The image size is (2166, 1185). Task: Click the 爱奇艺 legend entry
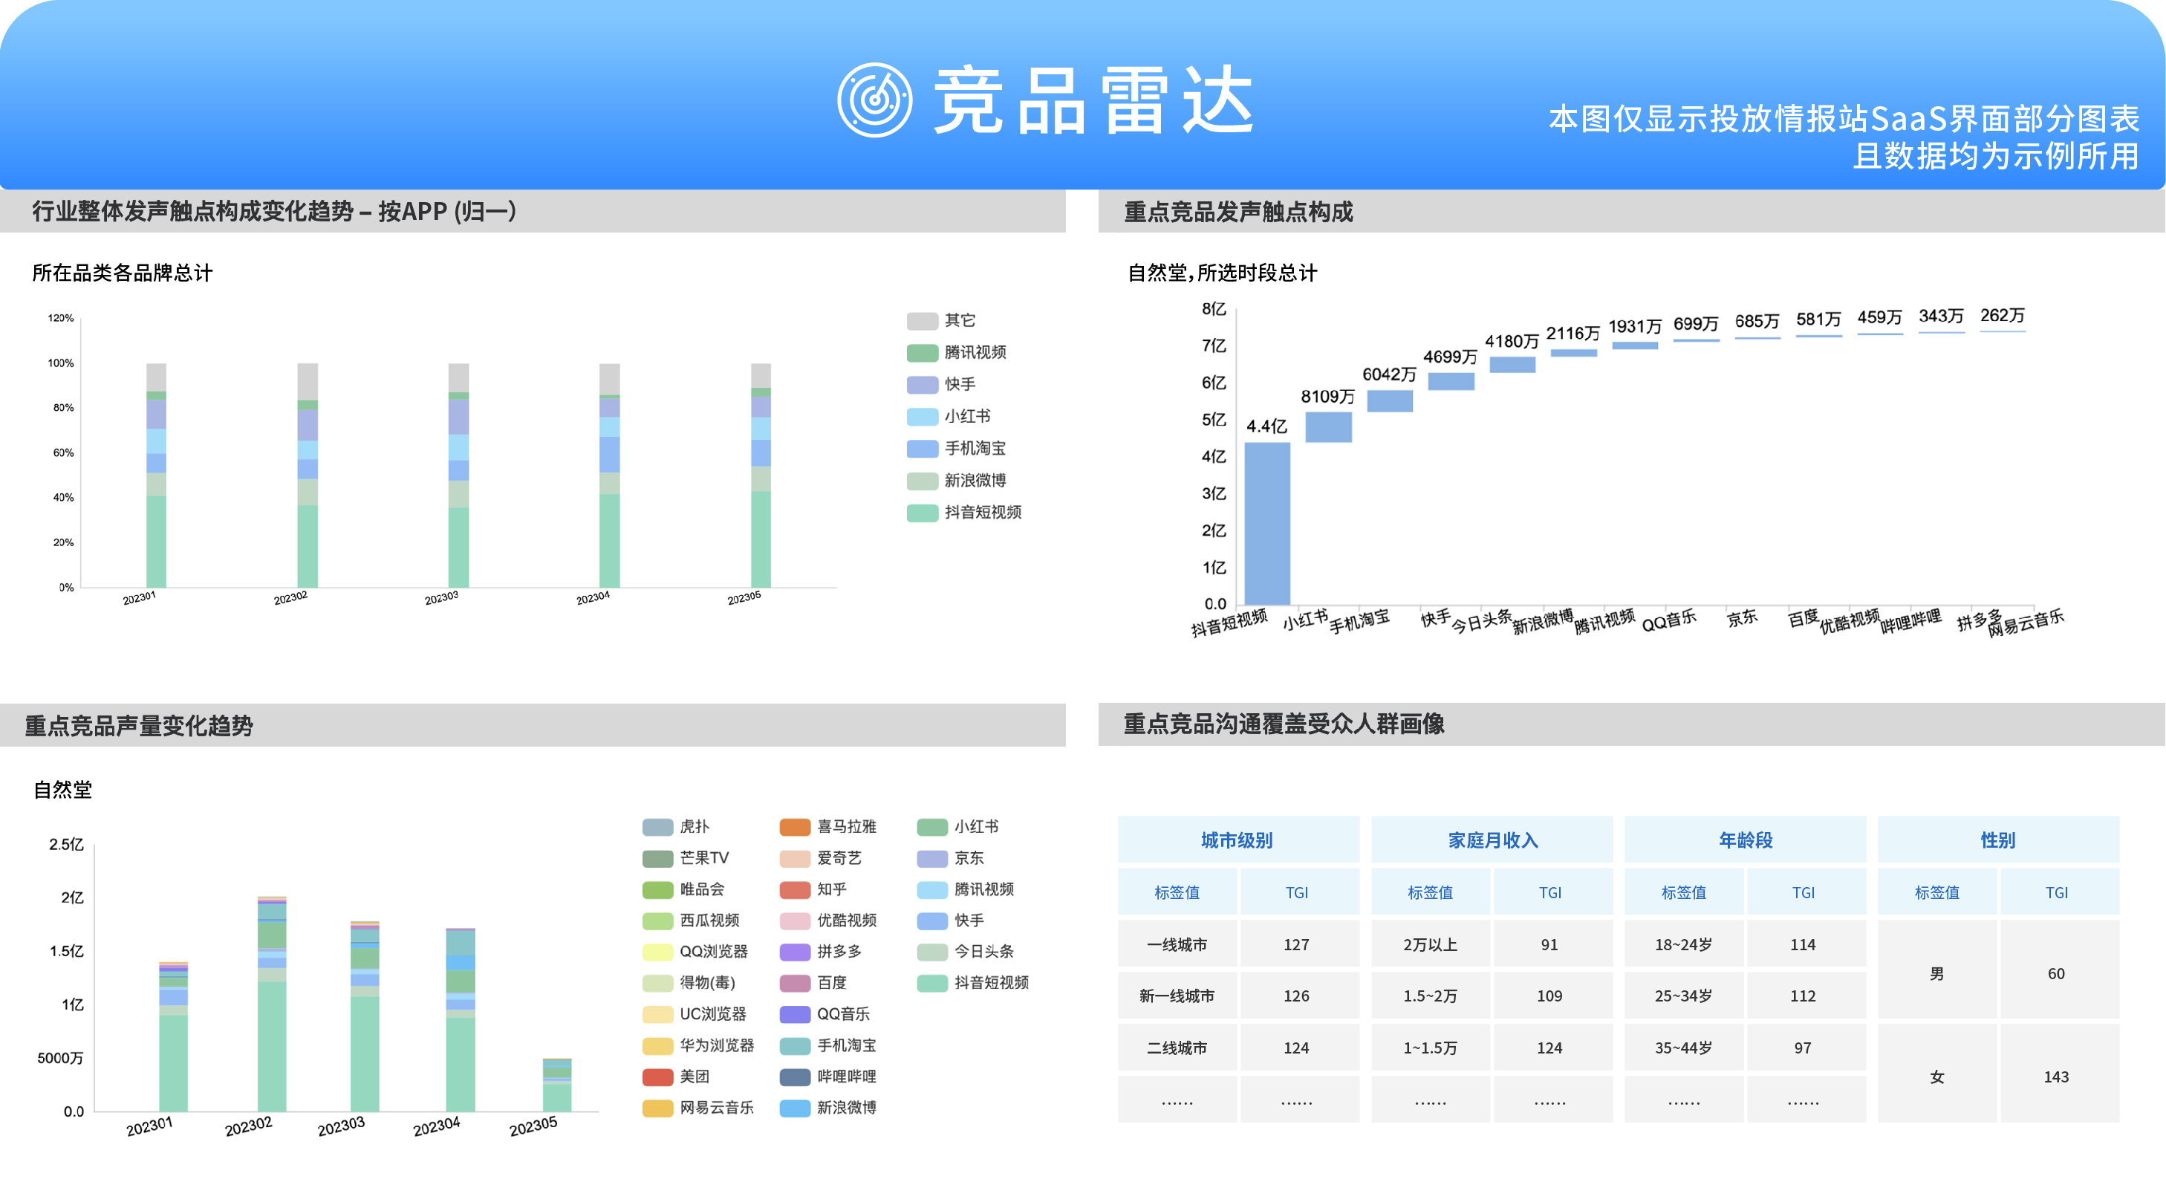(x=821, y=858)
